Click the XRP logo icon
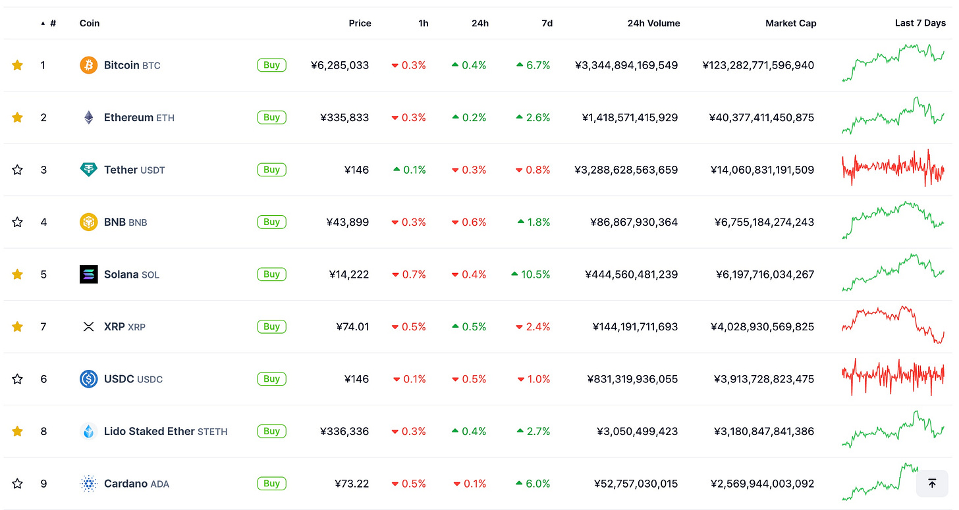 [88, 326]
